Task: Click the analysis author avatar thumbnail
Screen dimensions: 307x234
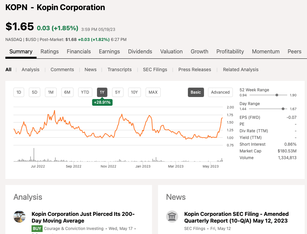Action: (x=19, y=217)
